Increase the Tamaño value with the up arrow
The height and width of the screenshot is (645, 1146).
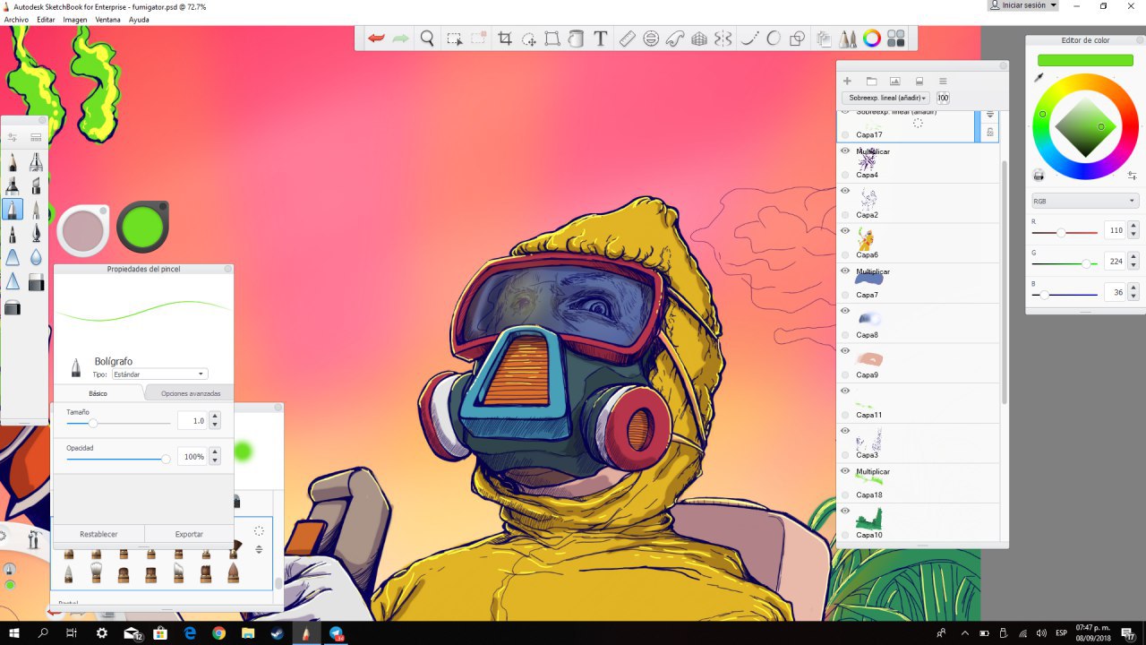(215, 417)
